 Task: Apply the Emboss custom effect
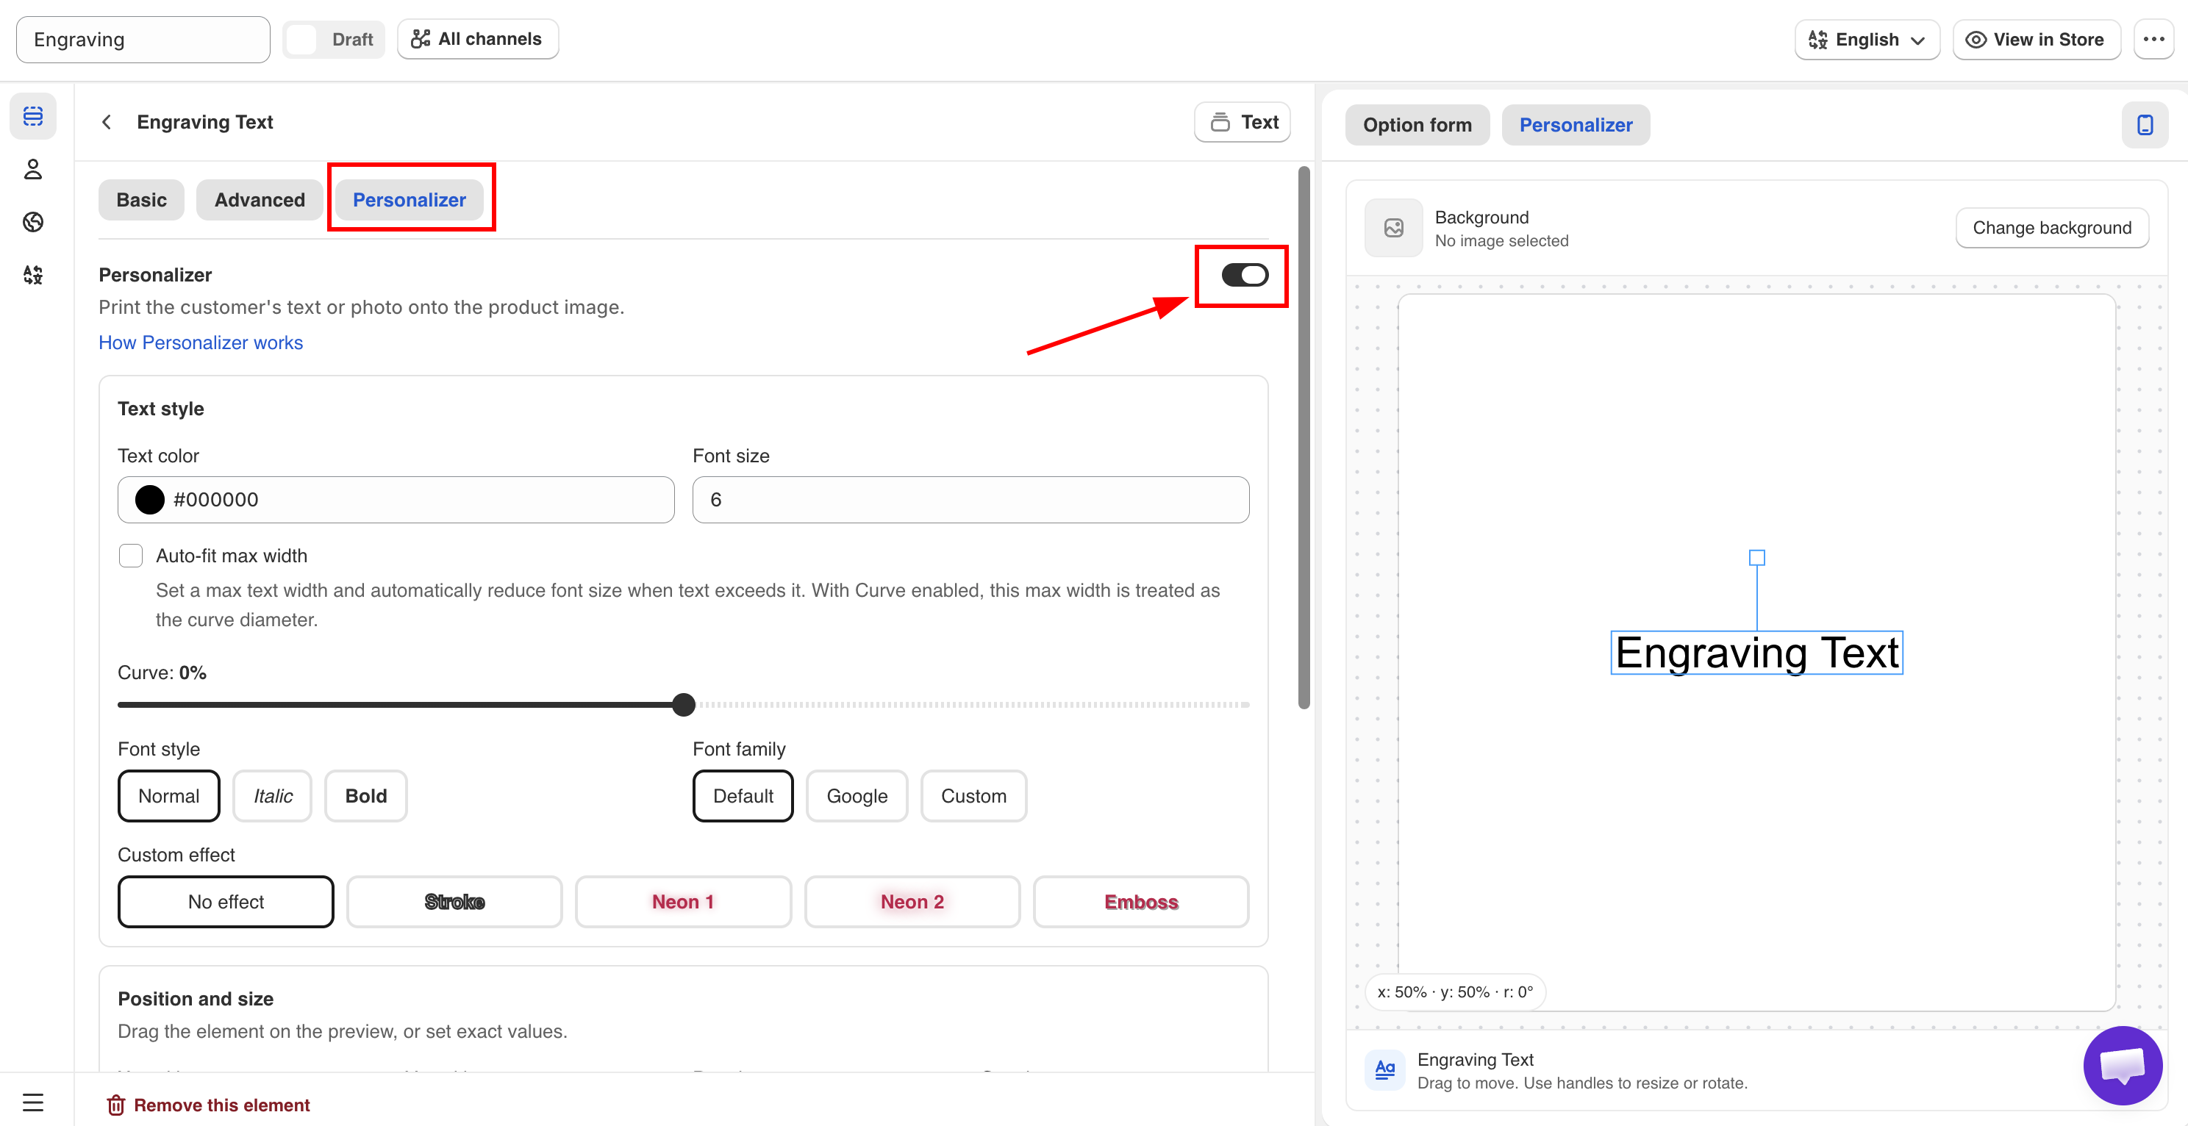click(1141, 902)
